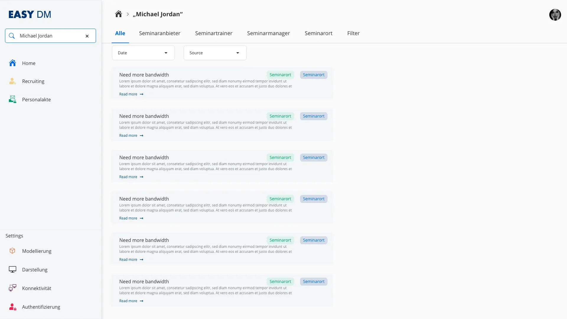Click the Authentifizierung user-lock icon

(12, 307)
